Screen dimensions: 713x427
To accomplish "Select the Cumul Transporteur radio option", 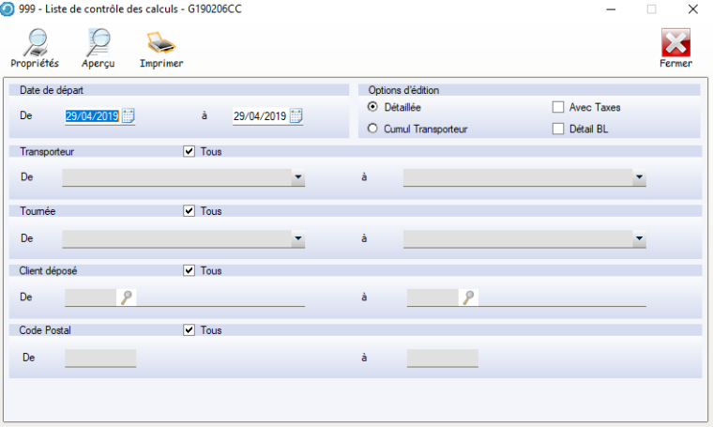I will [372, 129].
